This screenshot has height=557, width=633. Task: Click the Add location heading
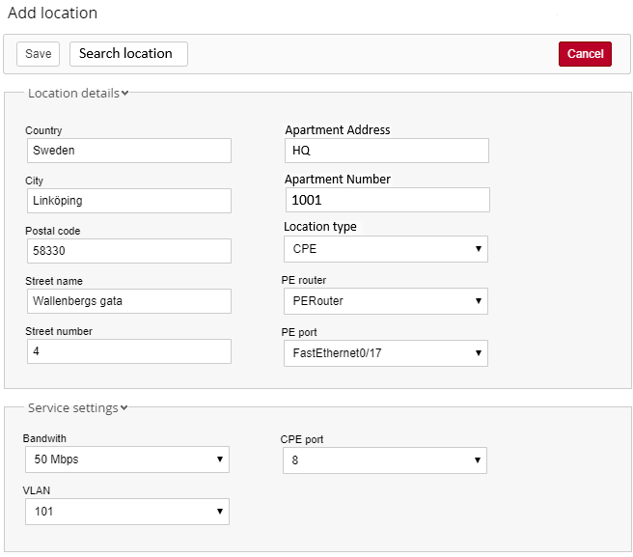pyautogui.click(x=52, y=13)
